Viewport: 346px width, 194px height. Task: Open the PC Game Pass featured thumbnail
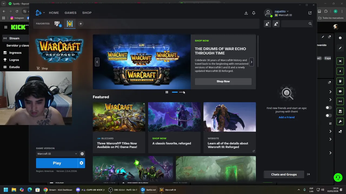point(119,117)
